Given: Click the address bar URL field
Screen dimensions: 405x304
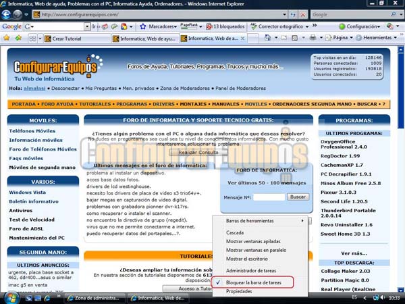Looking at the screenshot, I should 157,15.
